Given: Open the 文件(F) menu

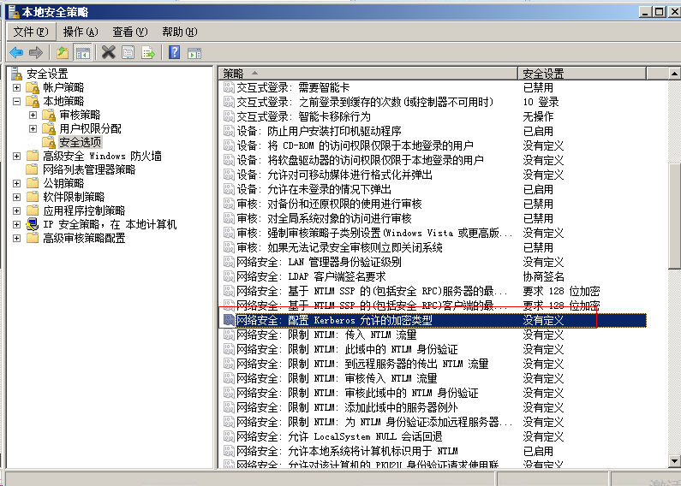Looking at the screenshot, I should coord(30,32).
